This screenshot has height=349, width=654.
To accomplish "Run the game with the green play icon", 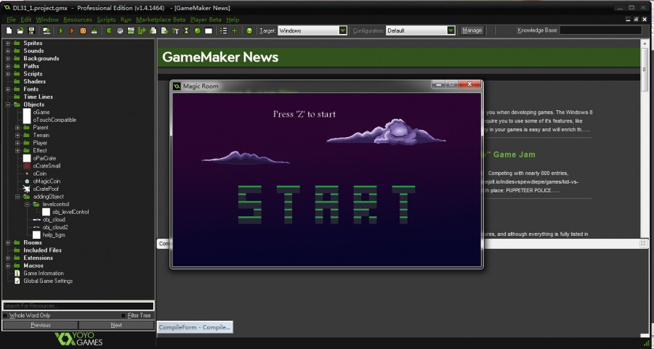I will tap(61, 30).
